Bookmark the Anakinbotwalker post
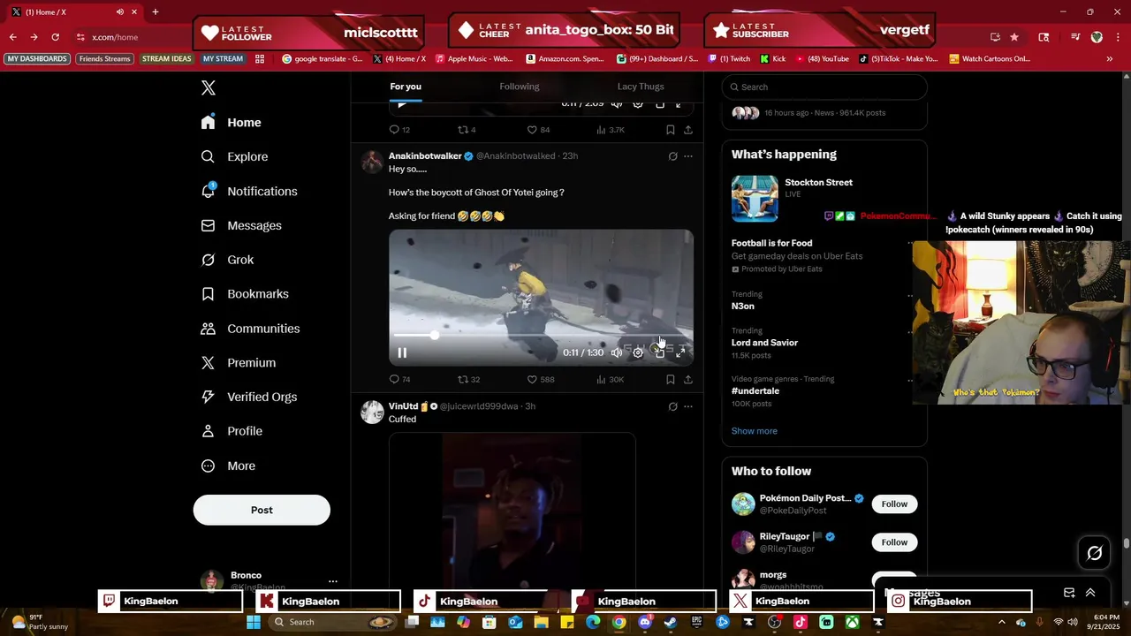This screenshot has height=636, width=1131. pos(671,379)
